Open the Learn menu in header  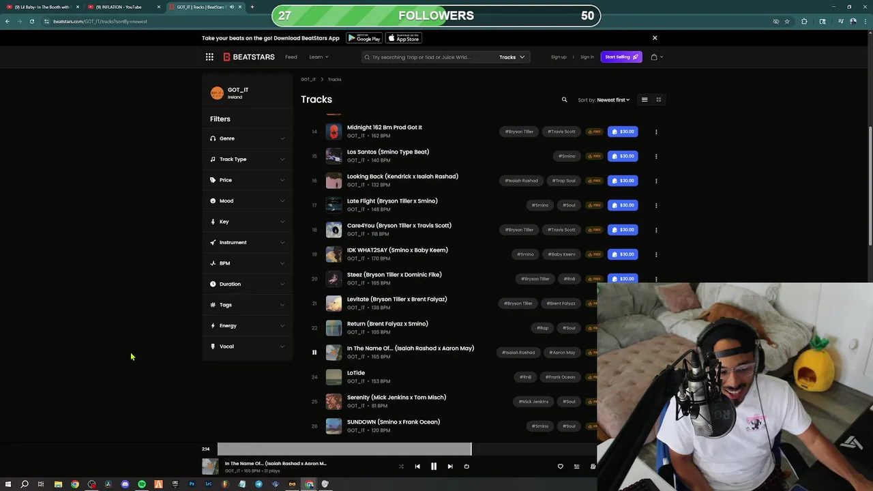(319, 57)
